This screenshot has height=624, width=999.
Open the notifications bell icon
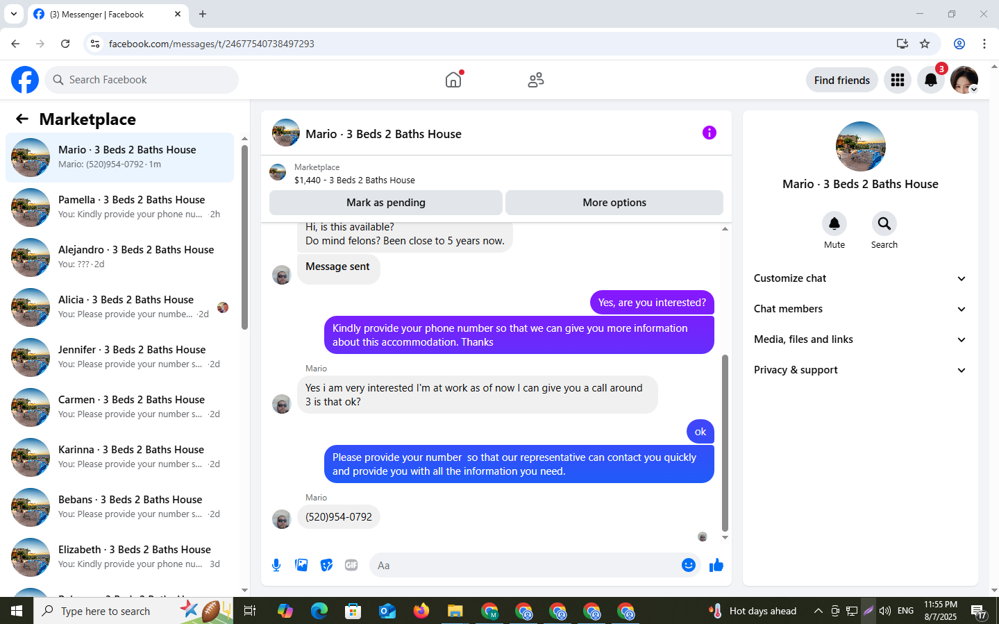point(931,80)
